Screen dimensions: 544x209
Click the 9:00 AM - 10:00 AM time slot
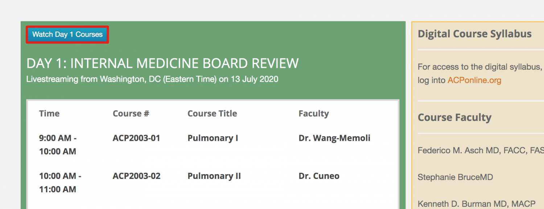58,145
